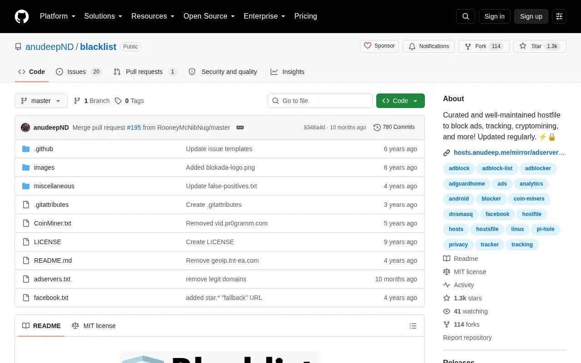Open the Platform menu
This screenshot has height=363, width=581.
tap(58, 16)
